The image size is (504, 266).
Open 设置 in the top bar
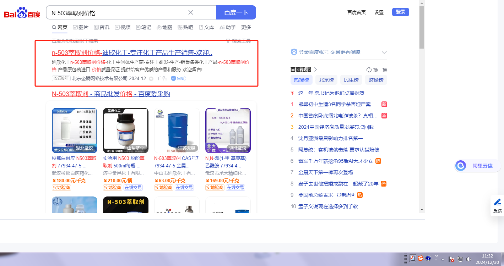(379, 12)
